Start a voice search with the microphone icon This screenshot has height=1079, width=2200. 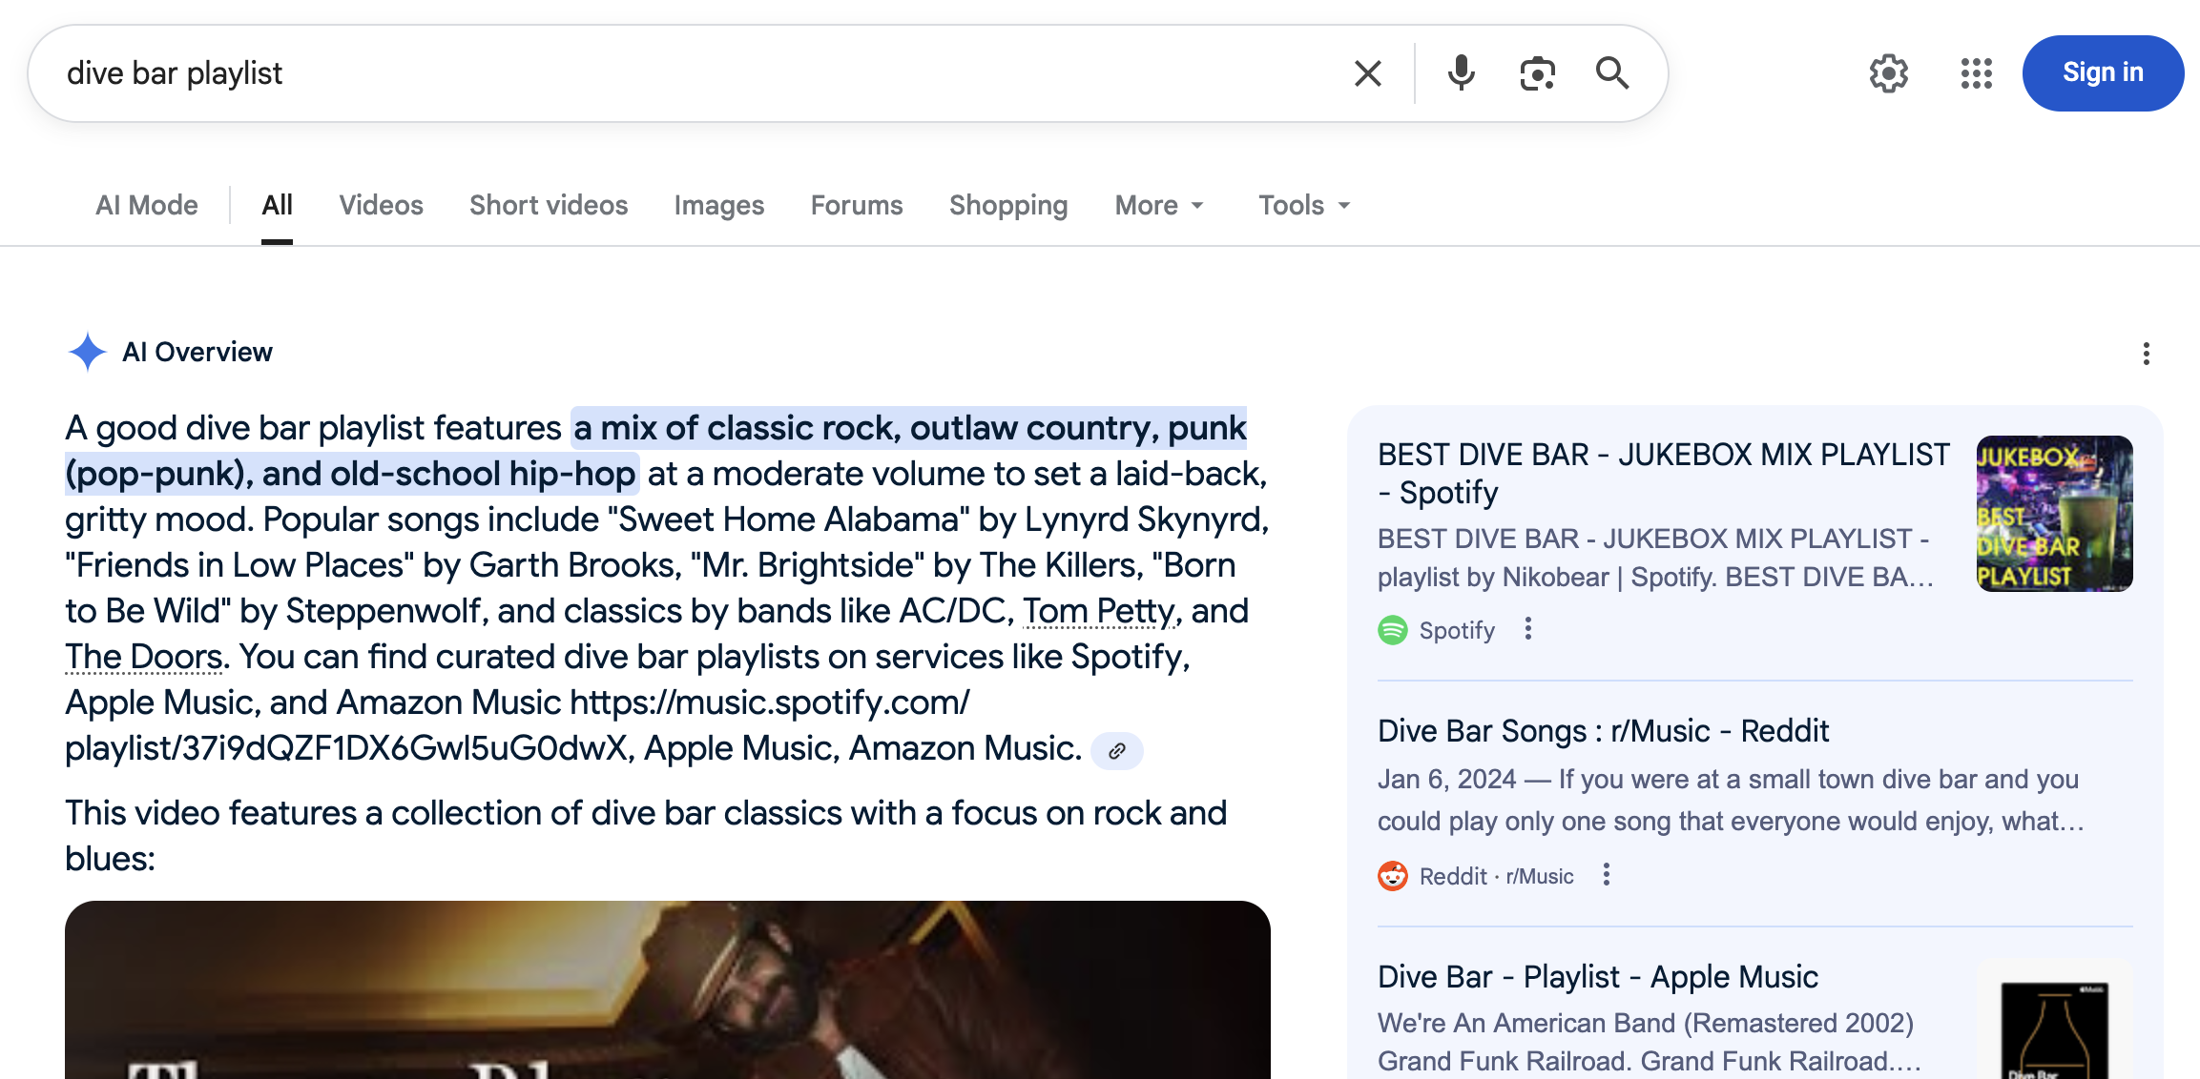1460,72
